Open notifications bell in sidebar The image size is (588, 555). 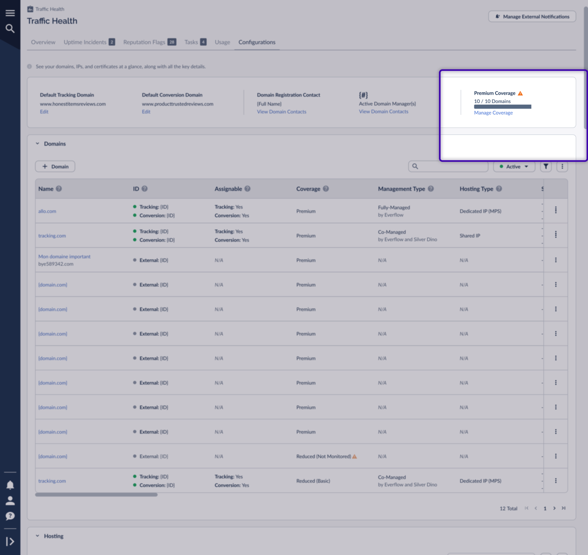[x=10, y=485]
